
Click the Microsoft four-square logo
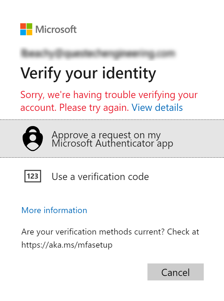pos(26,29)
